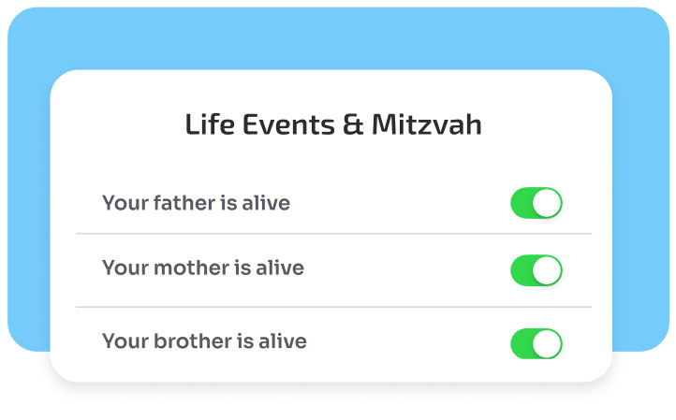Click the "Your father is alive" label text
The height and width of the screenshot is (420, 676).
point(196,203)
